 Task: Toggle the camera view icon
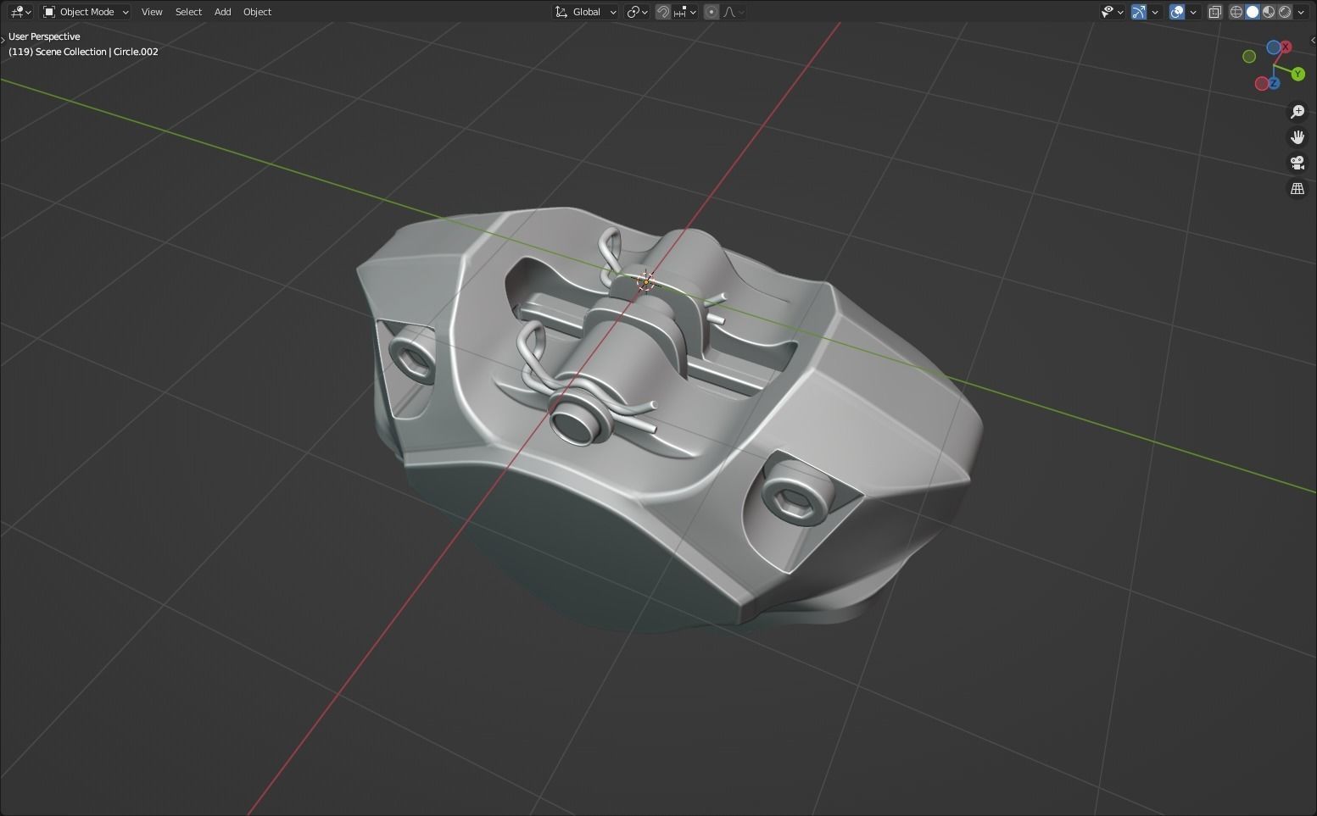click(1297, 163)
